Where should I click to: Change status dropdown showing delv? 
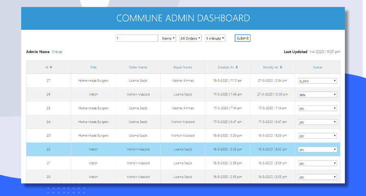tap(318, 95)
